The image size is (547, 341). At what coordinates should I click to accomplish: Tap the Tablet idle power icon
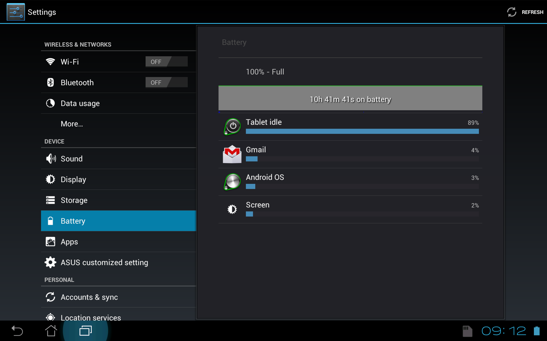(x=232, y=126)
